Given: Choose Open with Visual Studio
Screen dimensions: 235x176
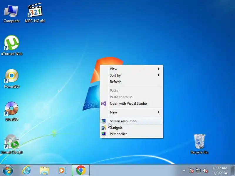Looking at the screenshot, I should 131,104.
